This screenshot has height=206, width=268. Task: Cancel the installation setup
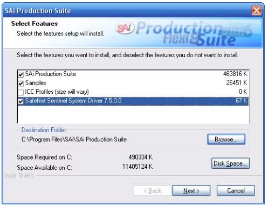pyautogui.click(x=236, y=190)
